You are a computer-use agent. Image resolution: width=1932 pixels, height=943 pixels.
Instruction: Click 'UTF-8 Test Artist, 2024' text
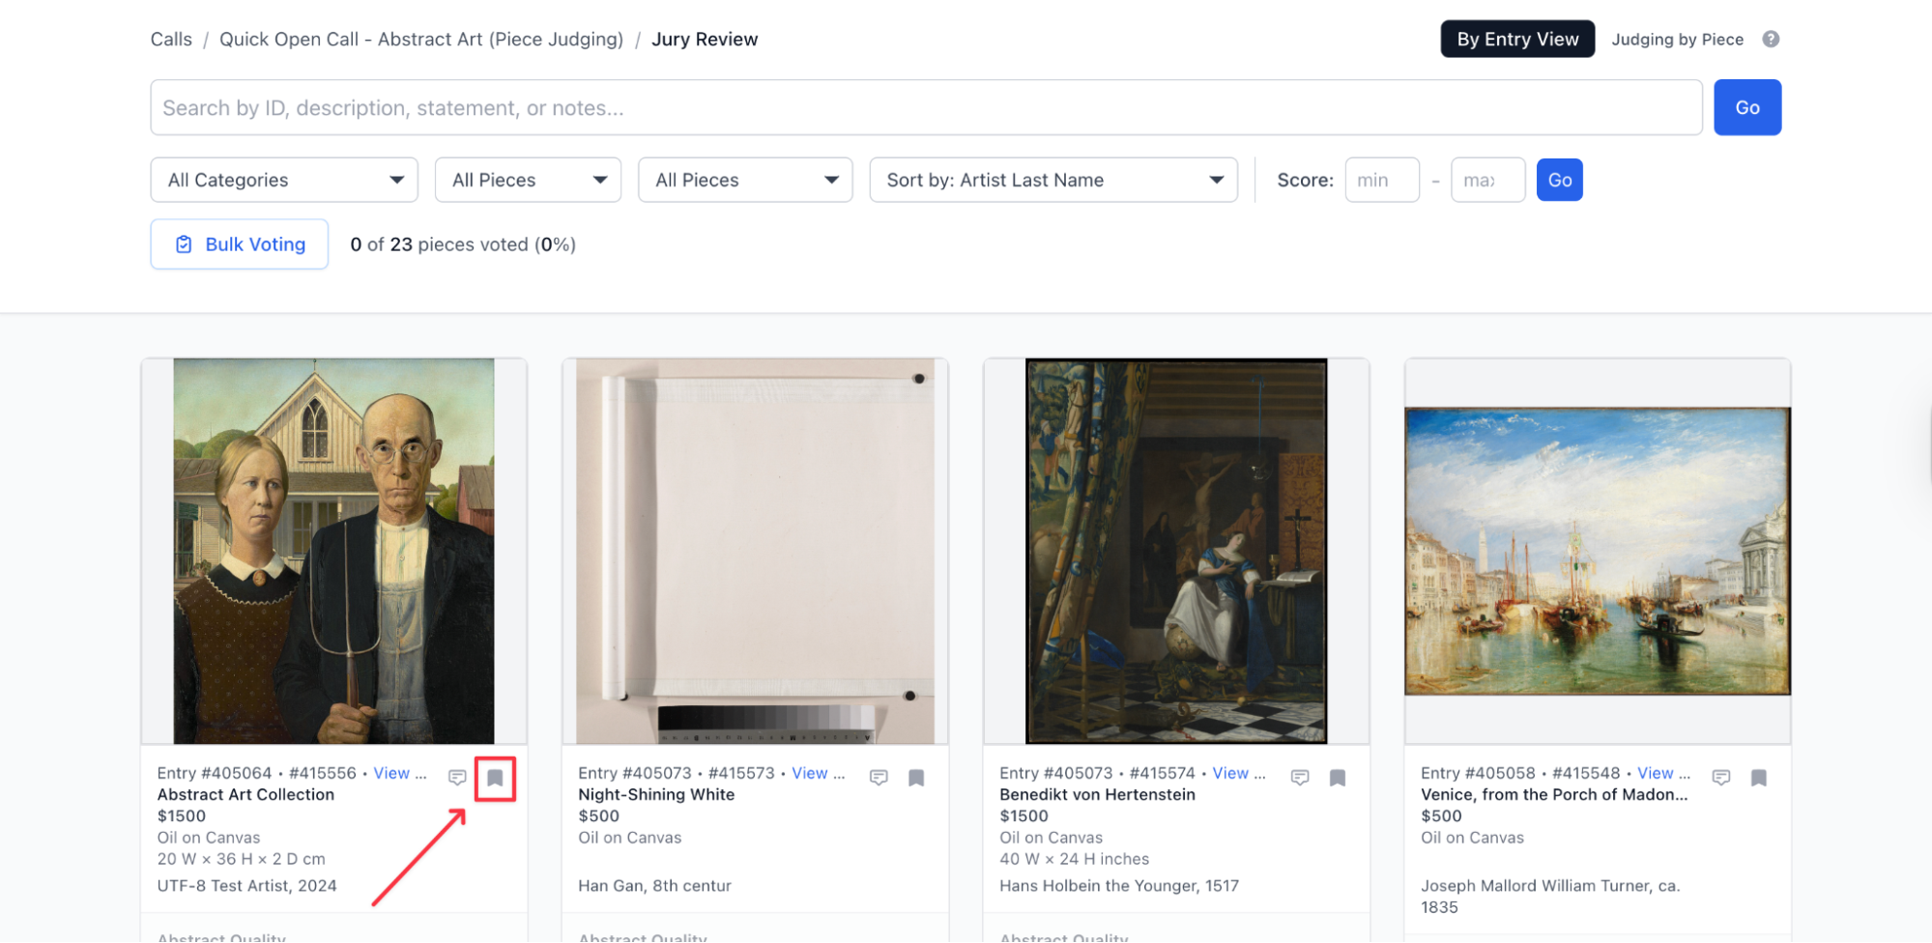click(247, 886)
